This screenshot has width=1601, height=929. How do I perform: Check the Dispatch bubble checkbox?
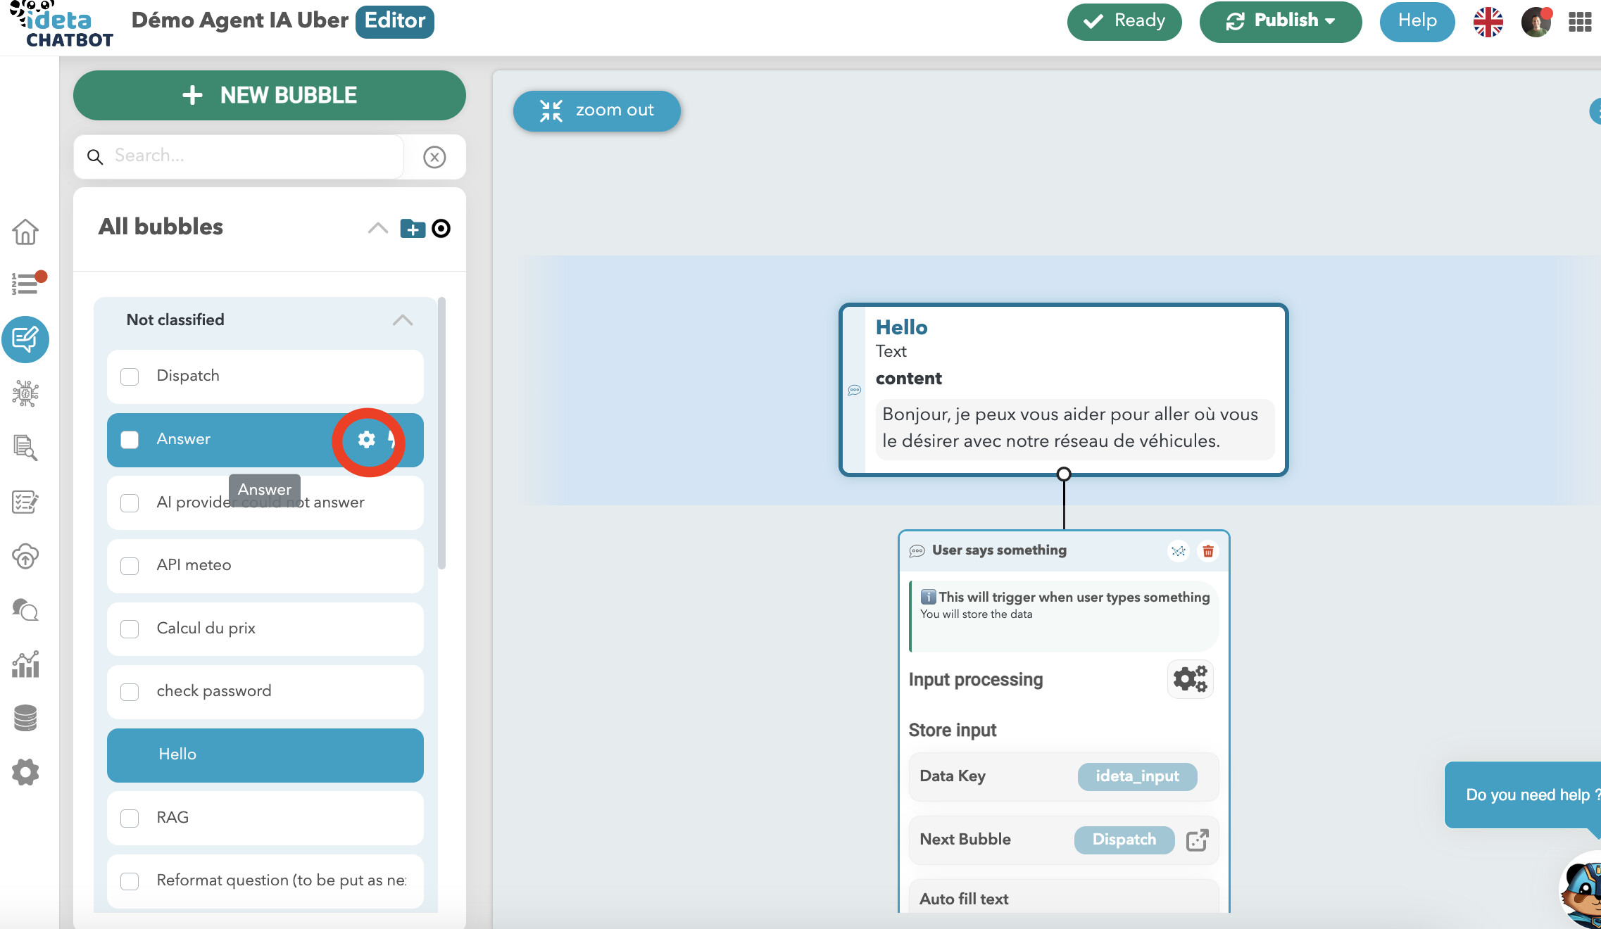click(x=130, y=377)
